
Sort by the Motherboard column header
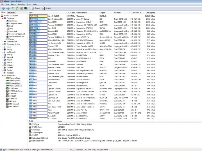point(87,13)
